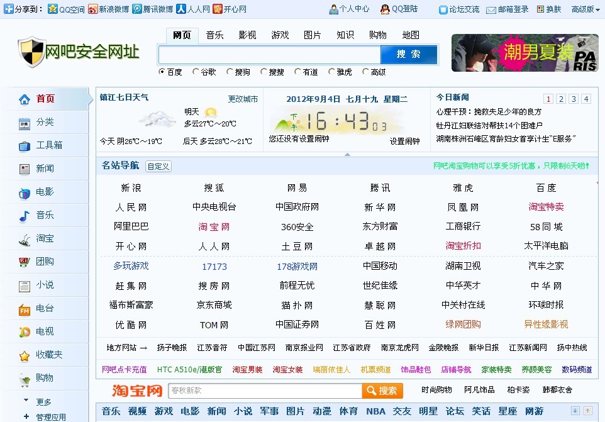
Task: Expand the 高级版 dropdown at top right
Action: click(x=585, y=9)
